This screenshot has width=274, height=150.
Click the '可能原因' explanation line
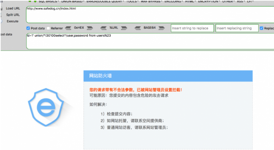pyautogui.click(x=129, y=96)
